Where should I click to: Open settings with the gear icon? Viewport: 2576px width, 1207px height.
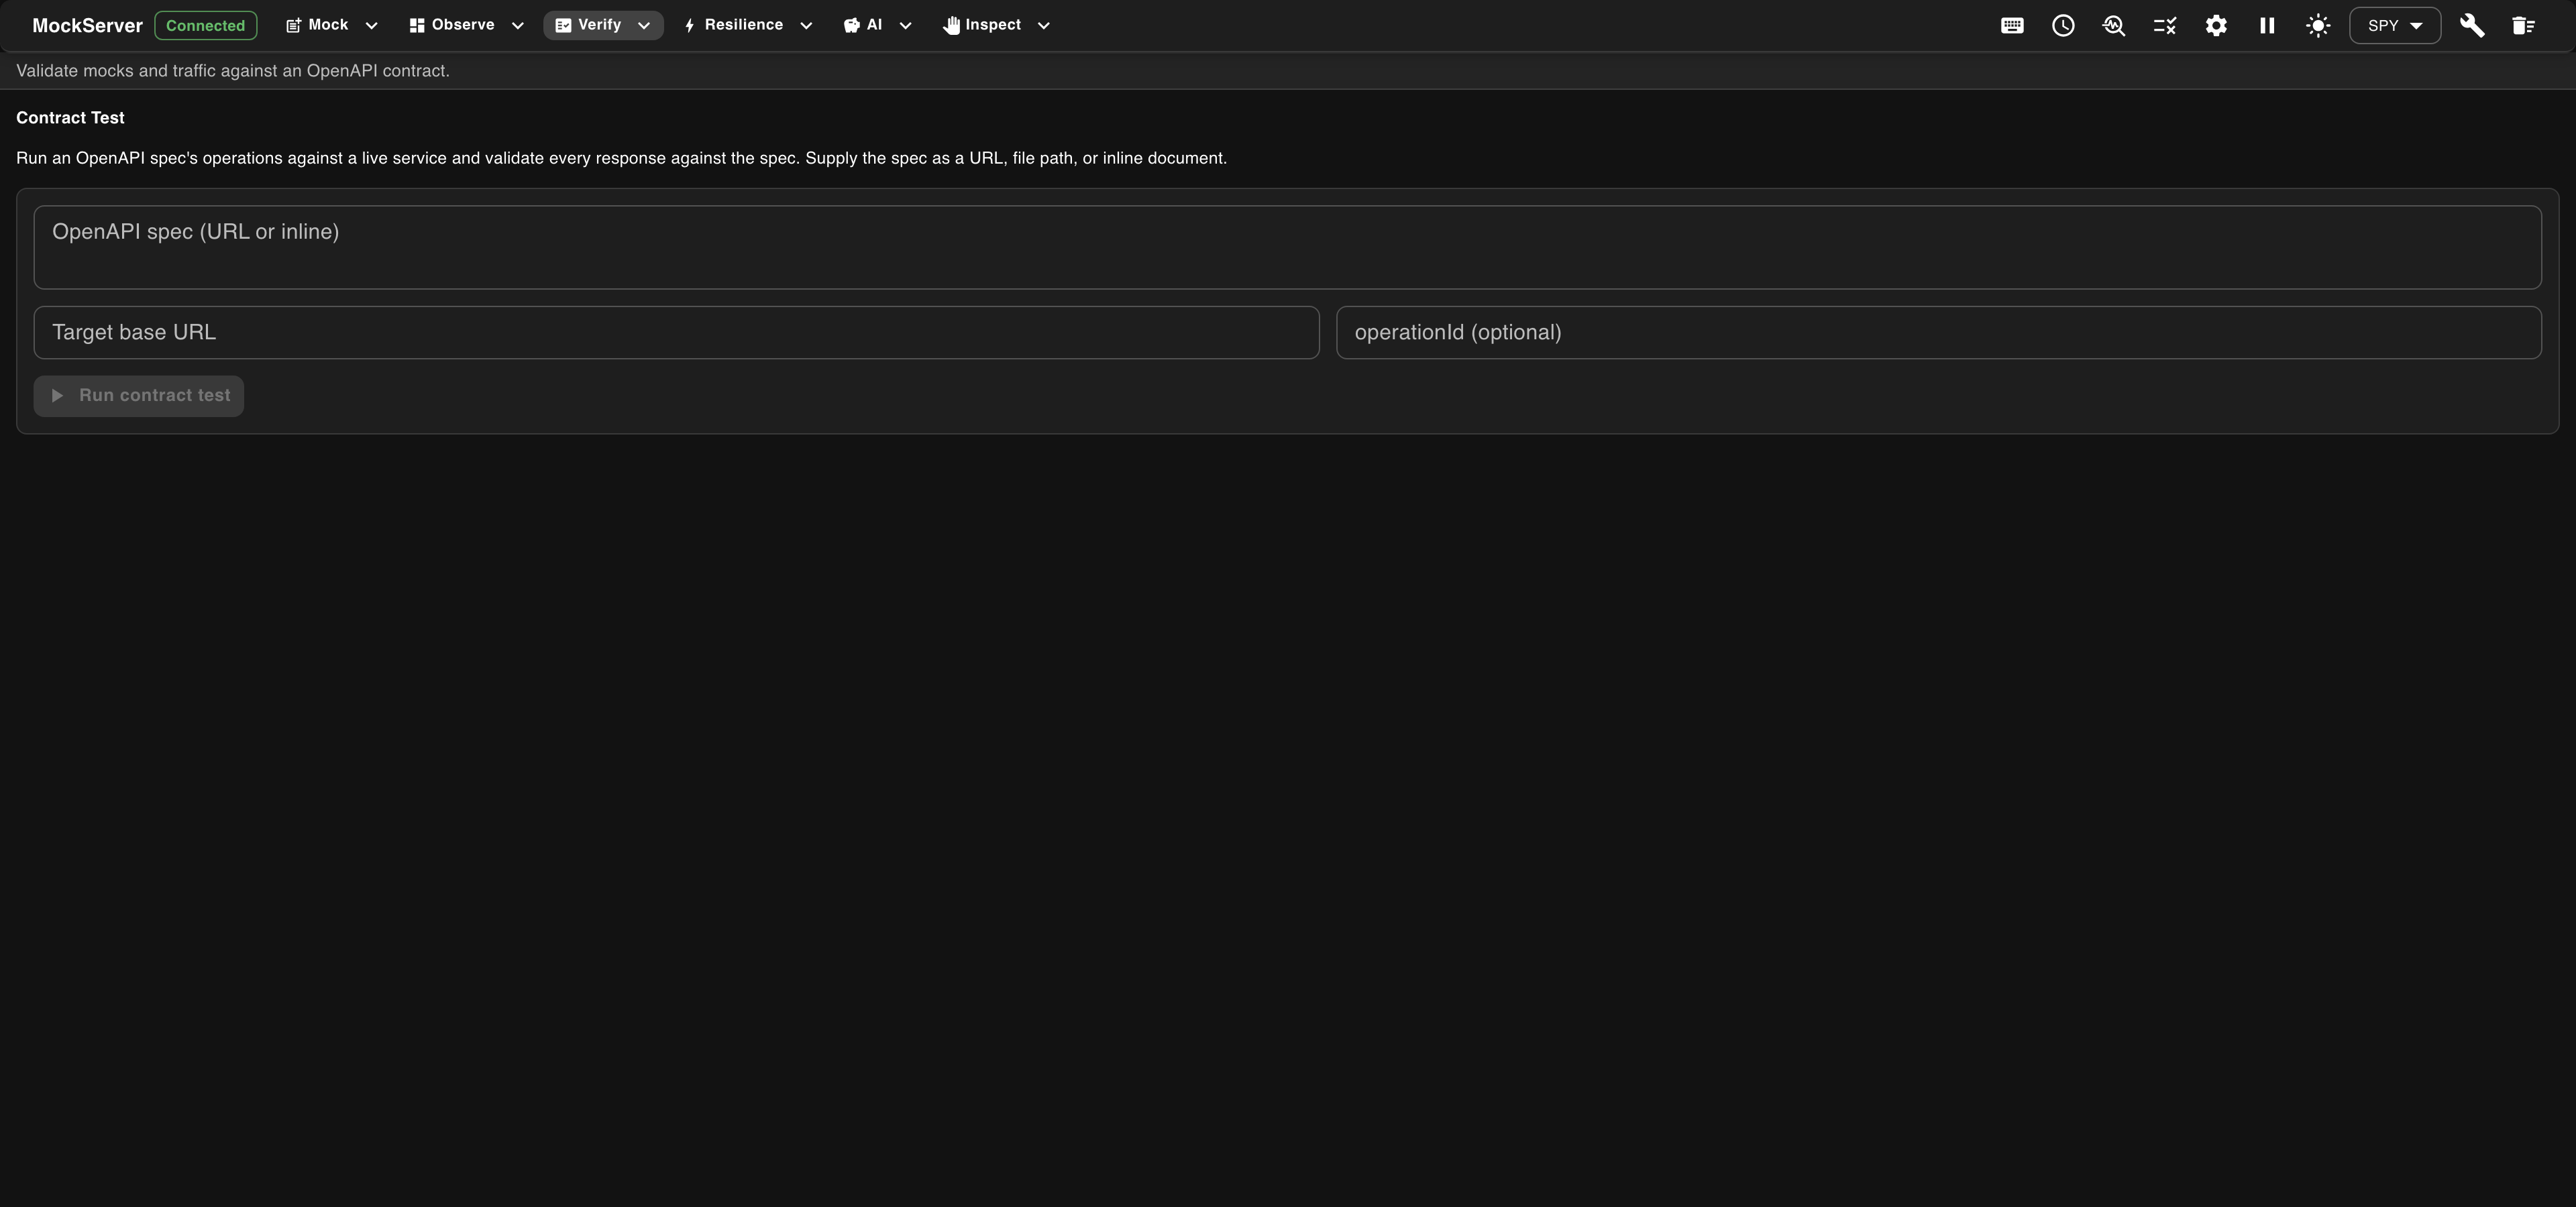click(x=2216, y=26)
